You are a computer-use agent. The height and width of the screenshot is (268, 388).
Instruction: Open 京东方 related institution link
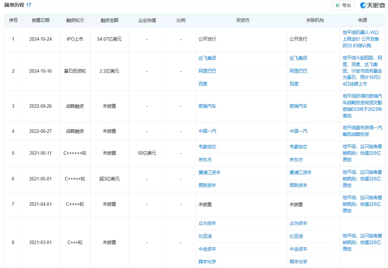[296, 160]
